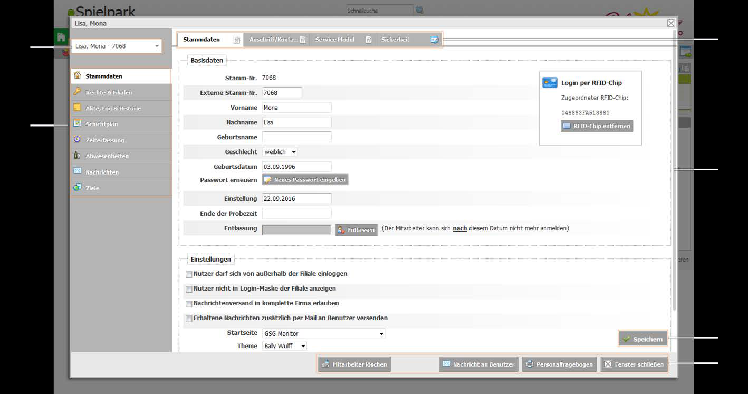Click Mitarbeiter löschen button
This screenshot has height=394, width=748.
[x=354, y=364]
